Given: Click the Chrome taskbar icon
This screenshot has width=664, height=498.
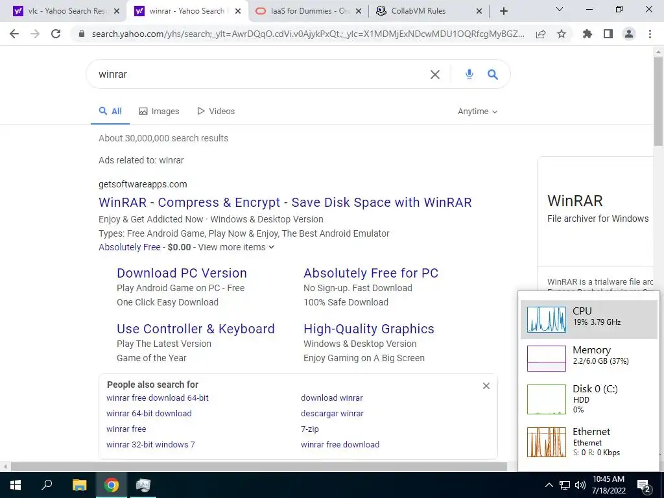Looking at the screenshot, I should [x=112, y=485].
